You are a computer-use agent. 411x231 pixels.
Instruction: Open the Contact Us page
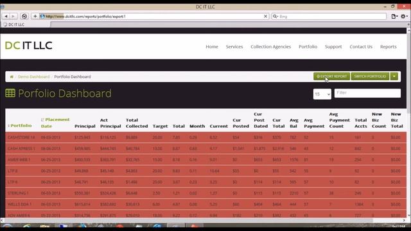click(361, 47)
